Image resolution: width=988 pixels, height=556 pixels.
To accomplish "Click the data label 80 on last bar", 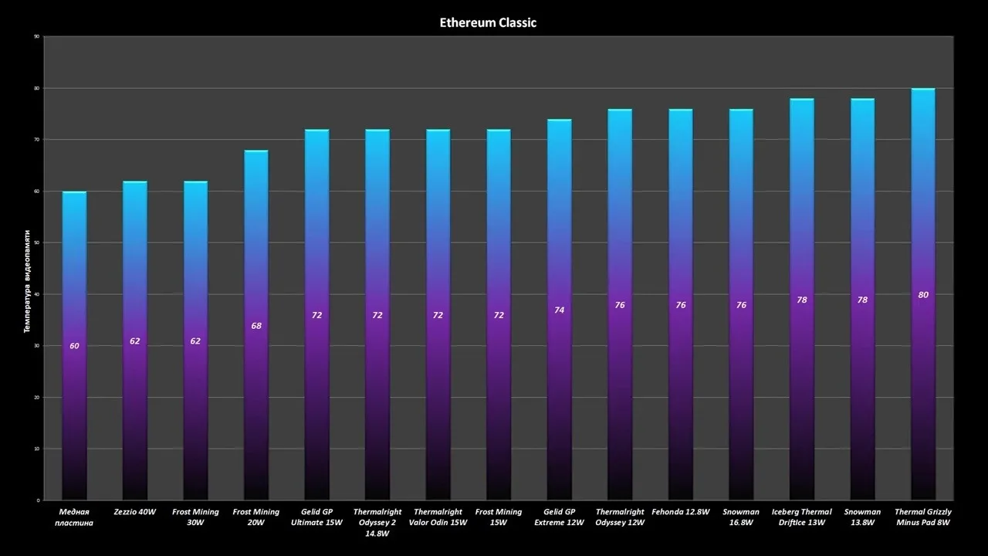I will [x=923, y=295].
